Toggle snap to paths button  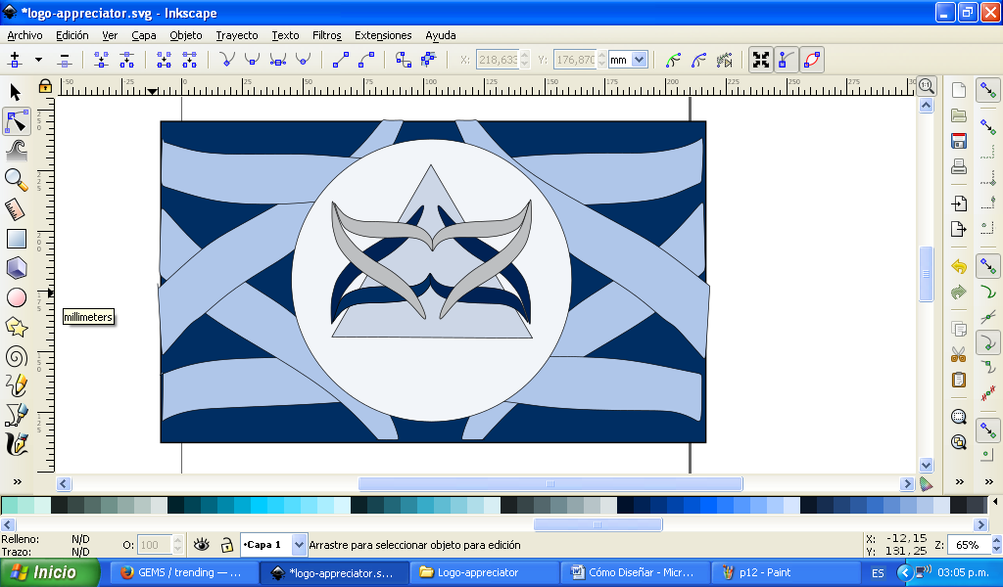coord(988,292)
